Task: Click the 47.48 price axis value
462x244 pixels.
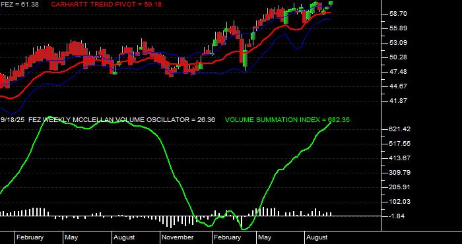Action: click(398, 72)
